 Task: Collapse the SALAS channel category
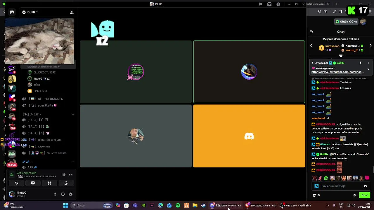click(32, 114)
